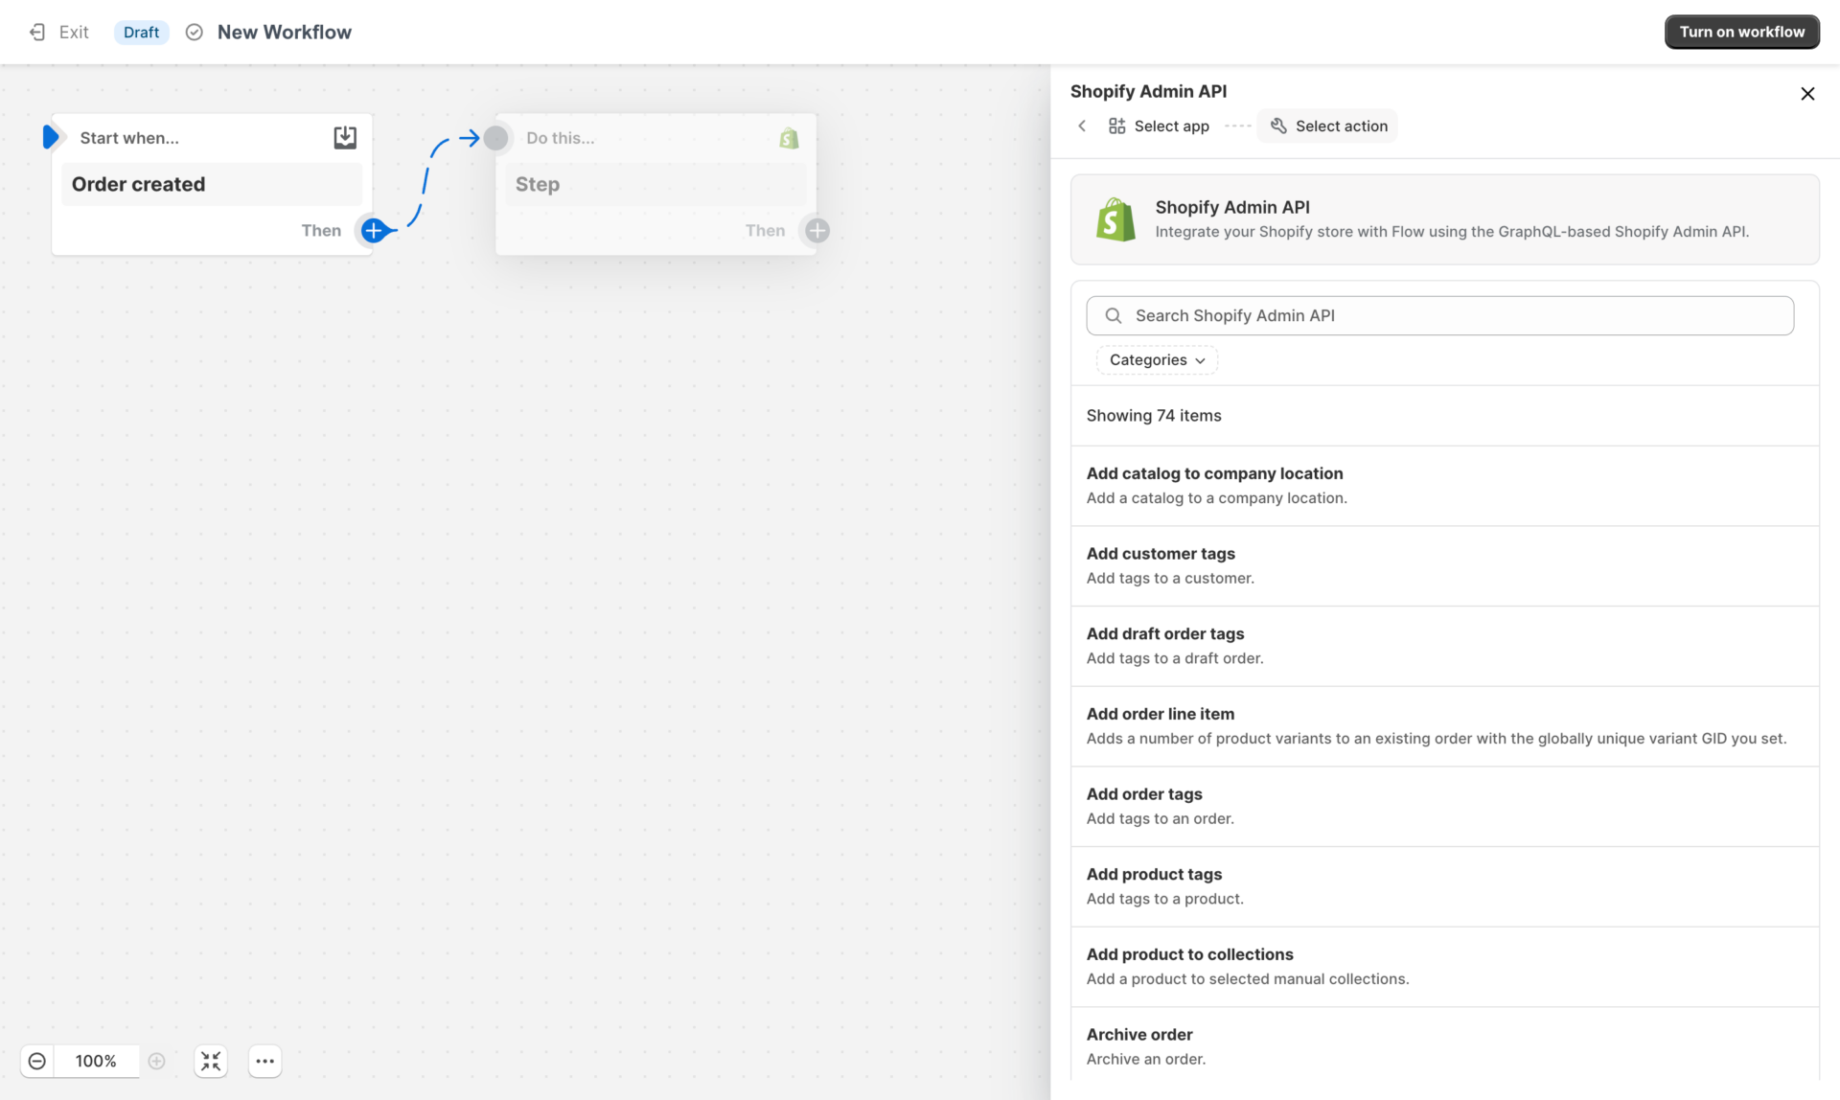Click the Exit arrow icon
Image resolution: width=1840 pixels, height=1100 pixels.
[x=37, y=32]
